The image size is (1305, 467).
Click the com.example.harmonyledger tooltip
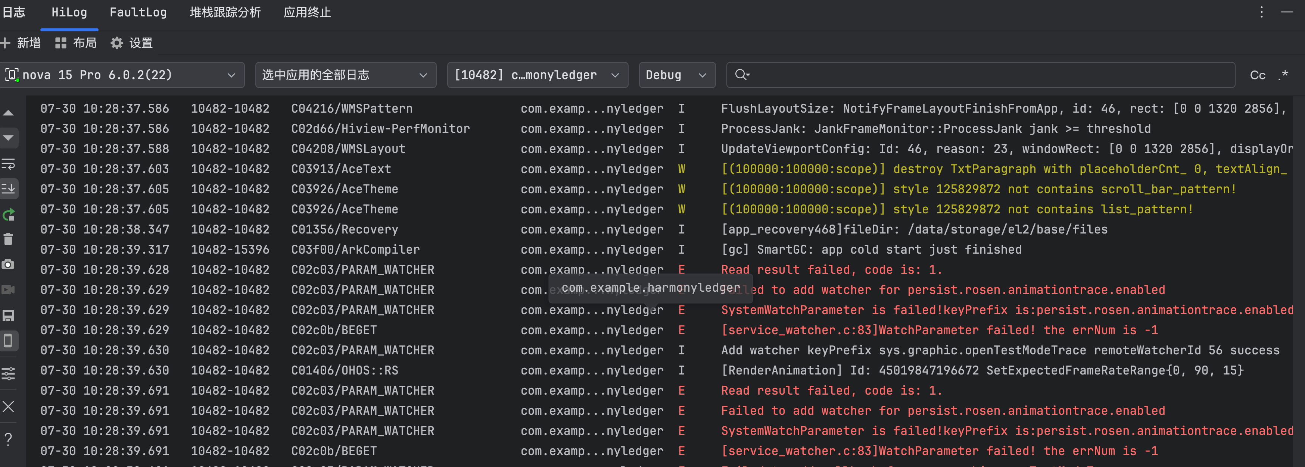[651, 288]
